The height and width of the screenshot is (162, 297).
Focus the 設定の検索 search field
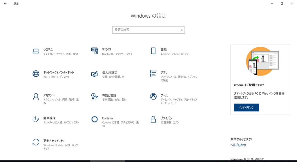(x=148, y=30)
